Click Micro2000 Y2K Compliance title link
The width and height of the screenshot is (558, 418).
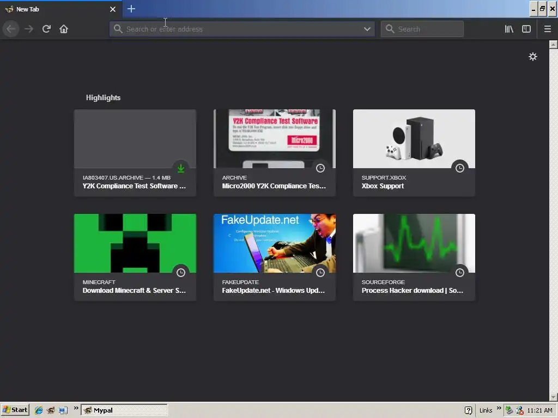(274, 186)
